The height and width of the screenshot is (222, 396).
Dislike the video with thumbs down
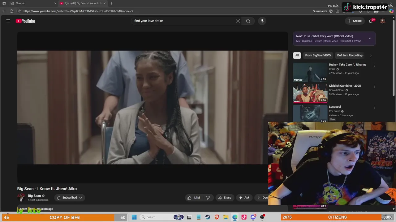point(208,198)
